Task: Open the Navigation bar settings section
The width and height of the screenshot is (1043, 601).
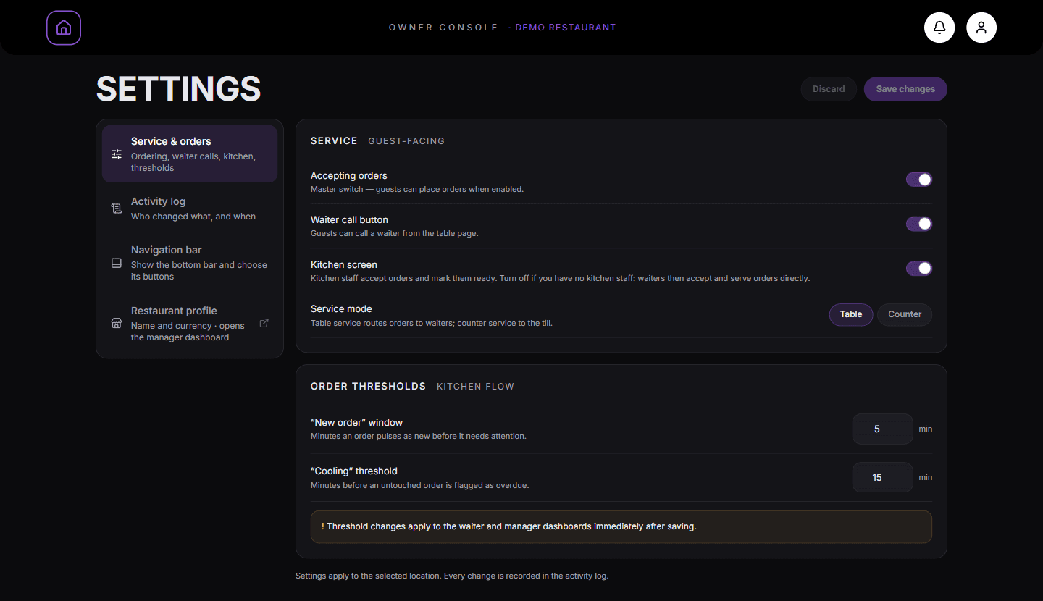Action: 190,263
